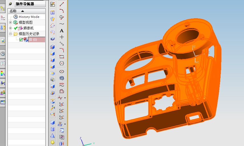
Task: Select the Rectangle curve tool
Action: (x=62, y=57)
